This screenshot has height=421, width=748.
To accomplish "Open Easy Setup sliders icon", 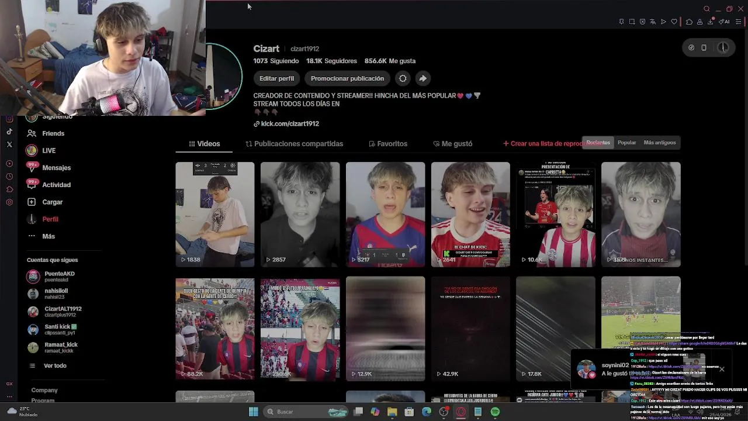I will (738, 22).
